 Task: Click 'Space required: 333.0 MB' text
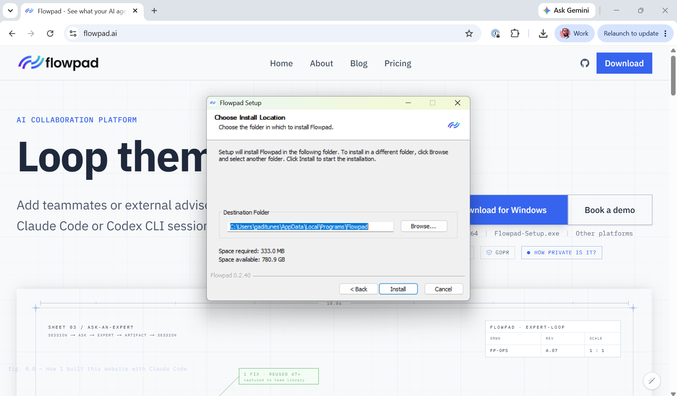coord(252,251)
